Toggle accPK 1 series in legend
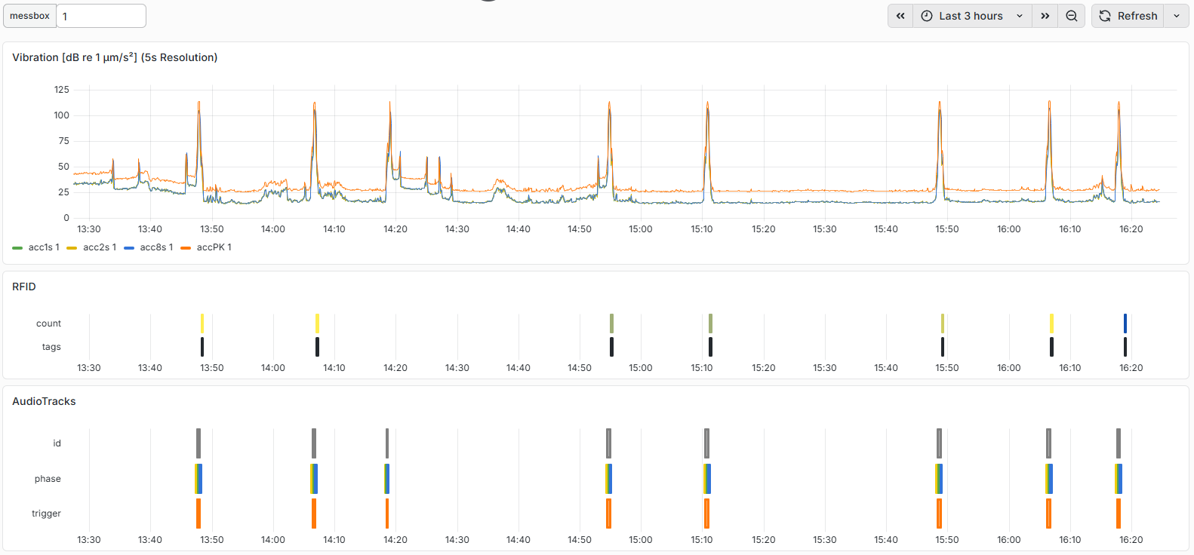 point(206,247)
